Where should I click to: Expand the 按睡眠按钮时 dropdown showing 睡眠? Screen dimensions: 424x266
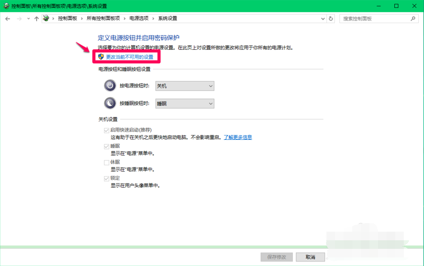[x=185, y=104]
